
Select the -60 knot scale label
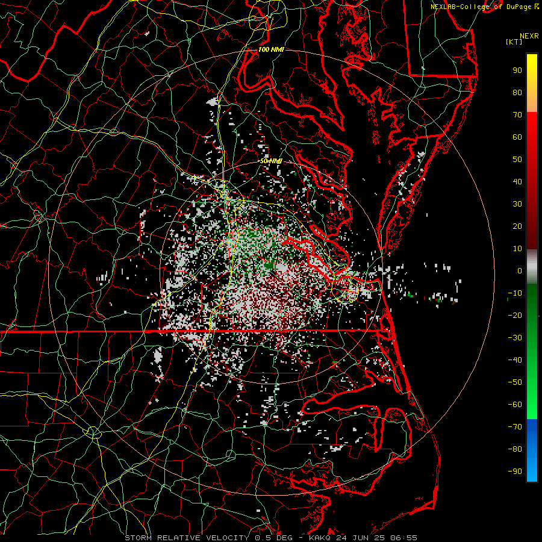tap(515, 405)
